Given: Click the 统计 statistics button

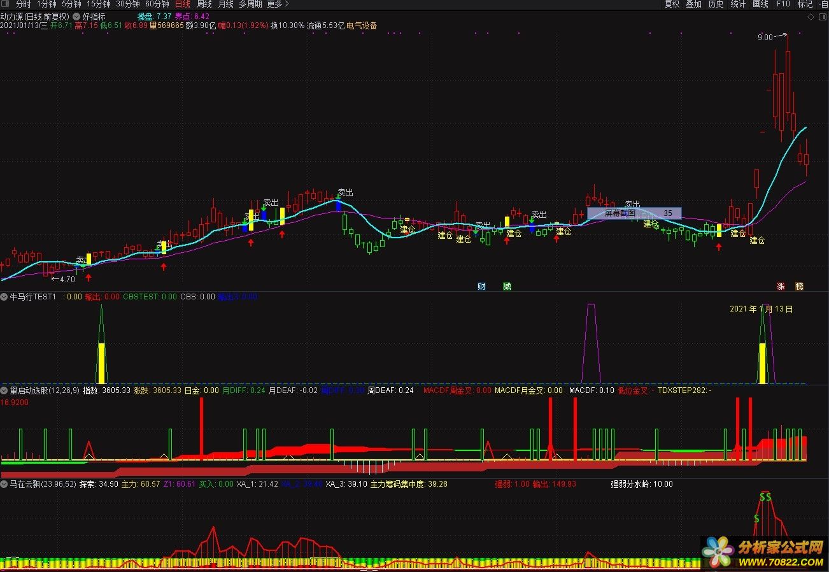Looking at the screenshot, I should coord(739,4).
